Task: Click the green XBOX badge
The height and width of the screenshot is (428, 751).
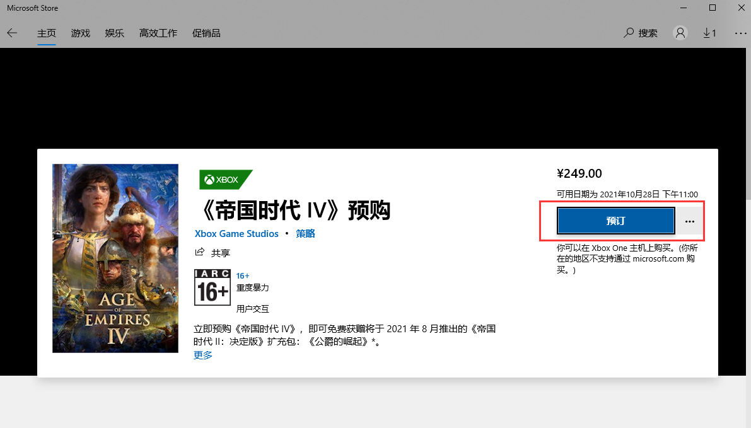Action: (x=226, y=180)
